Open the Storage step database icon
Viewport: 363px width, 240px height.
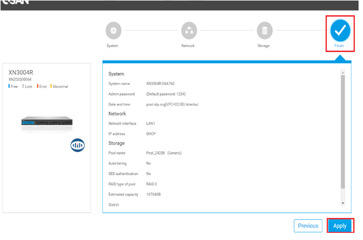click(264, 31)
